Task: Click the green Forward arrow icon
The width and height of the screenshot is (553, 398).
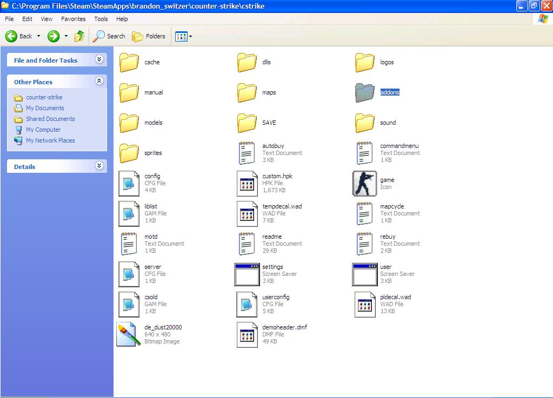Action: pyautogui.click(x=54, y=36)
